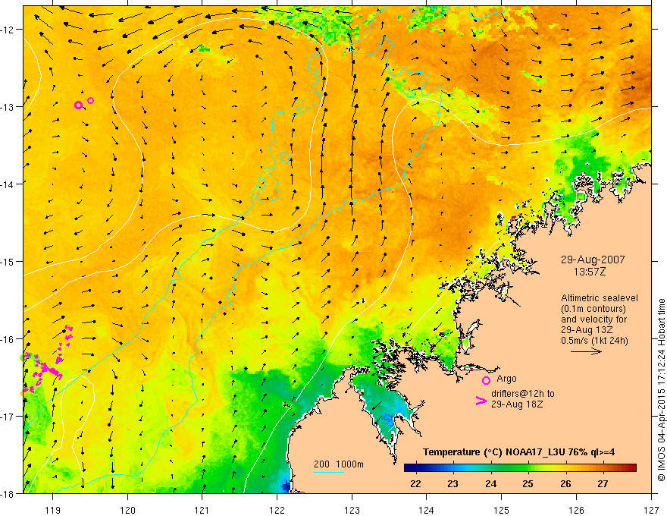The height and width of the screenshot is (516, 667).
Task: Click the 0.5m/s (1kt 24h) velocity label
Action: coord(594,341)
